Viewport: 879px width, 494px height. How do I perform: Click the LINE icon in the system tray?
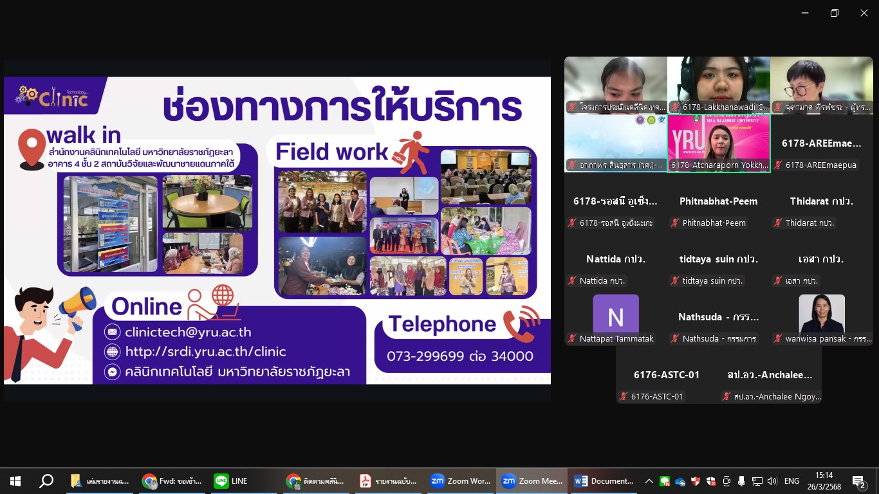pyautogui.click(x=665, y=481)
